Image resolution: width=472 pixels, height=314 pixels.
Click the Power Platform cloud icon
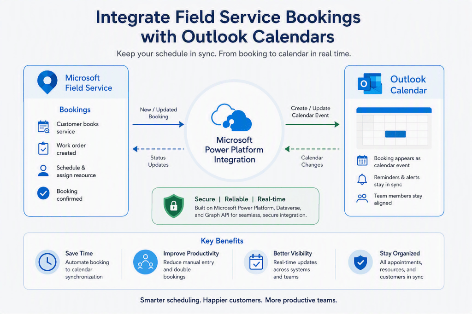pyautogui.click(x=231, y=117)
